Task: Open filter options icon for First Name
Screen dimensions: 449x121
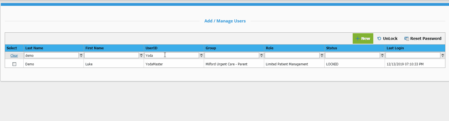Action: [141, 55]
